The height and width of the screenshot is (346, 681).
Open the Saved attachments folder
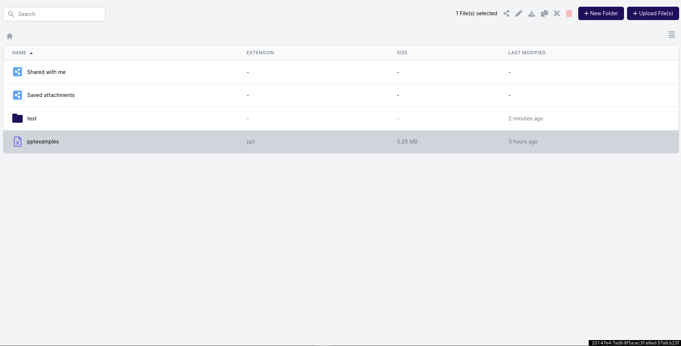tap(51, 95)
